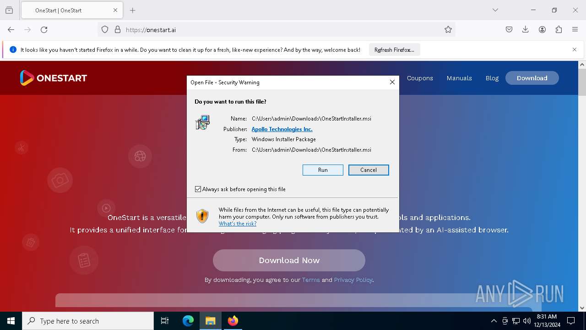Screen dimensions: 586x330
Task: Launch Microsoft Edge from the taskbar
Action: point(188,321)
